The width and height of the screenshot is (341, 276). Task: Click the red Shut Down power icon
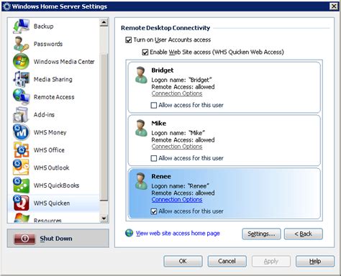(24, 239)
